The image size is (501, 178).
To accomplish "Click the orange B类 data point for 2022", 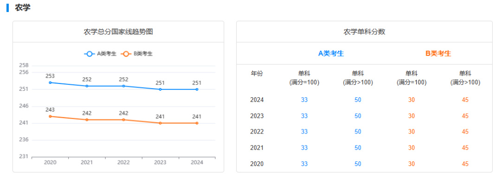I will [x=124, y=120].
